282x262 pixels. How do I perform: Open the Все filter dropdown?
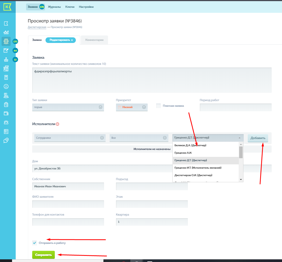[139, 138]
